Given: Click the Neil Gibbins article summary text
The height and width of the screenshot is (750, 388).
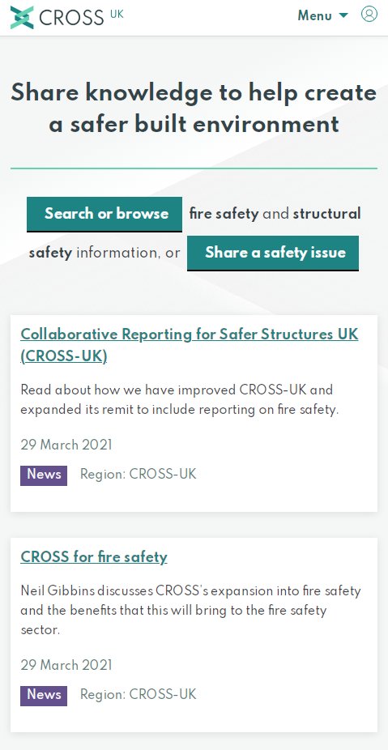Looking at the screenshot, I should pos(190,611).
